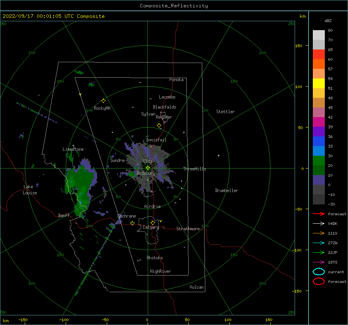Click the Ponoka city label
Image resolution: width=348 pixels, height=325 pixels.
click(176, 80)
